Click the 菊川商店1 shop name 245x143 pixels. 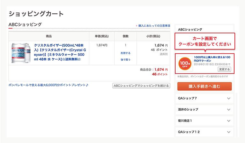(x=185, y=120)
